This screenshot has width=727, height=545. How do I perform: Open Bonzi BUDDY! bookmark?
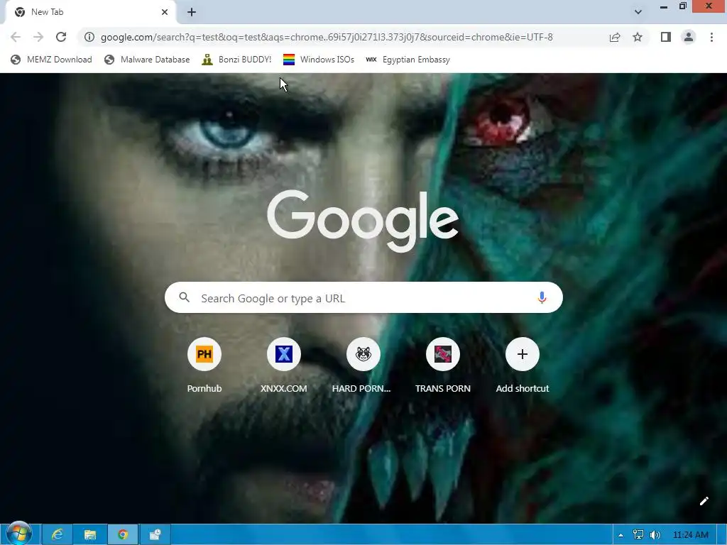pyautogui.click(x=236, y=60)
